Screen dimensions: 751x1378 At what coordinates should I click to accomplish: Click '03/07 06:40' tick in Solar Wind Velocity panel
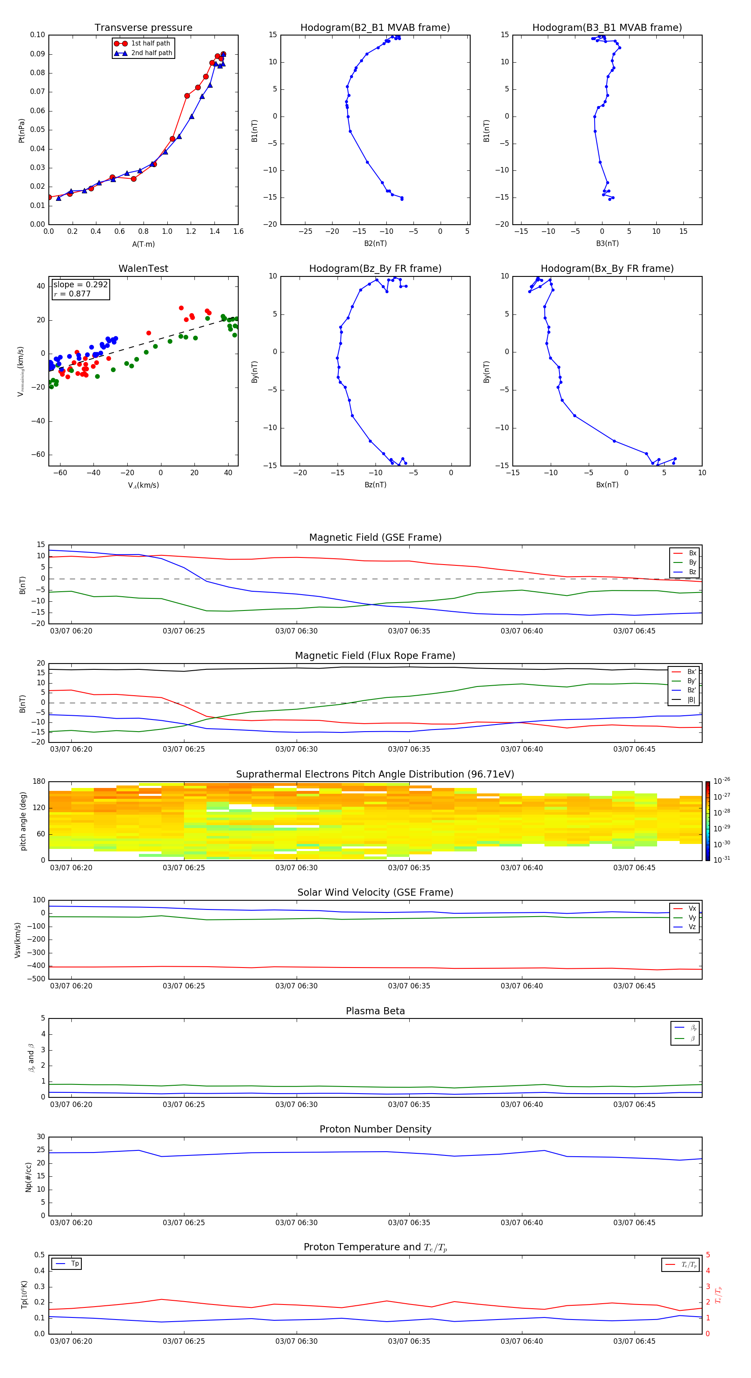522,986
